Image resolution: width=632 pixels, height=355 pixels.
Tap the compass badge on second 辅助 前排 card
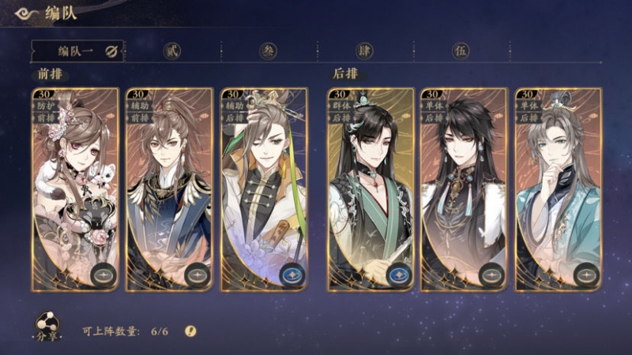coord(197,275)
